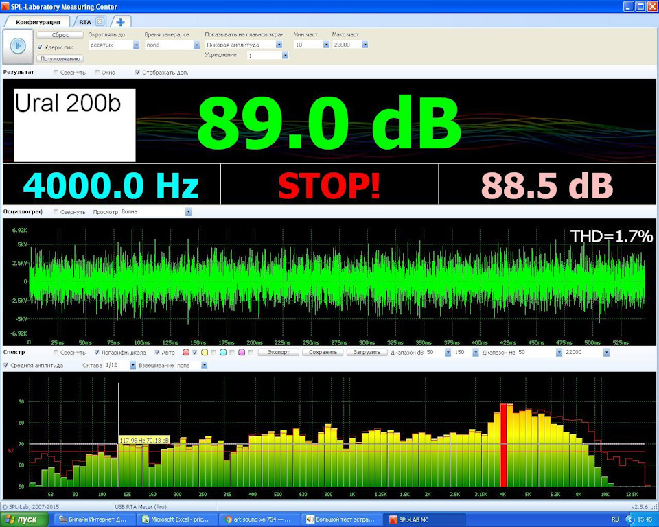
Task: Toggle Свернуть checkbox in Спектр section
Action: tap(56, 353)
